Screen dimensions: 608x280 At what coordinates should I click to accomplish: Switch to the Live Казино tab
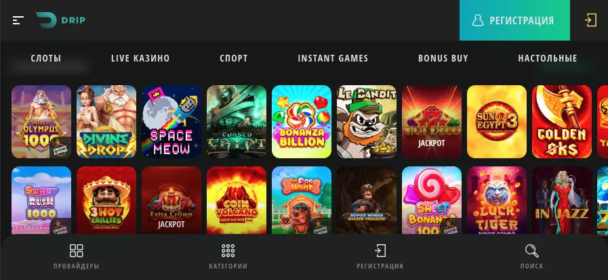point(140,58)
